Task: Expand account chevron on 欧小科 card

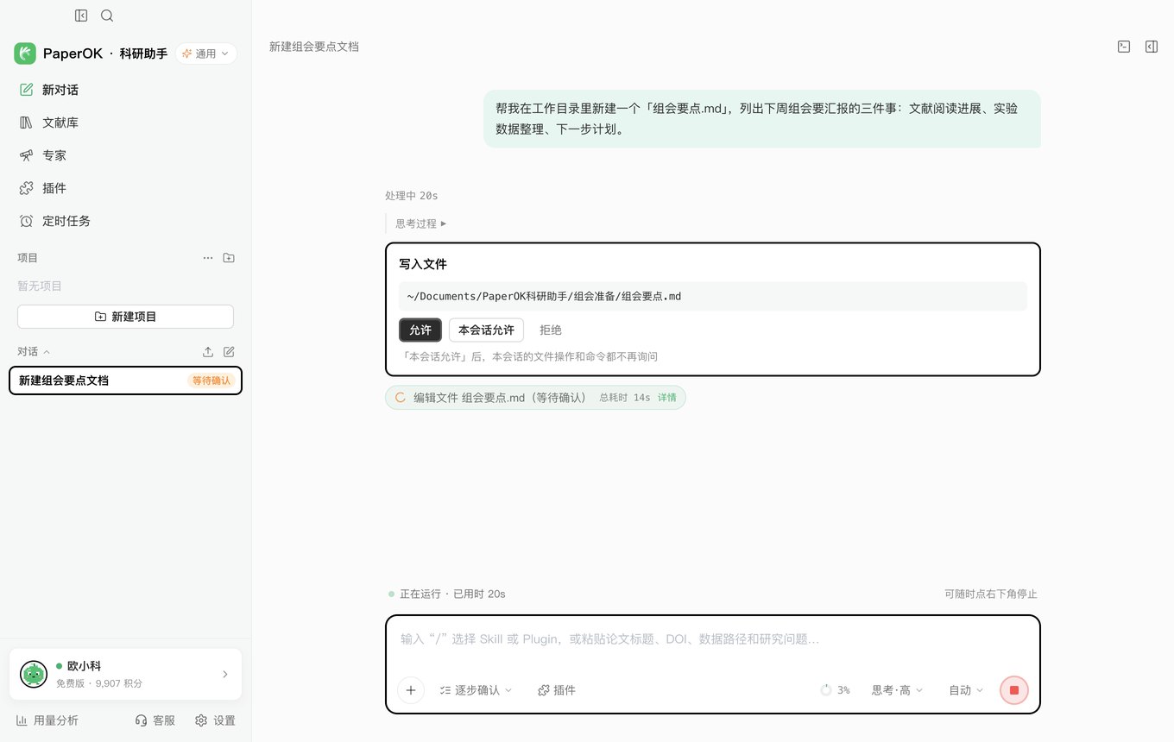Action: click(225, 674)
